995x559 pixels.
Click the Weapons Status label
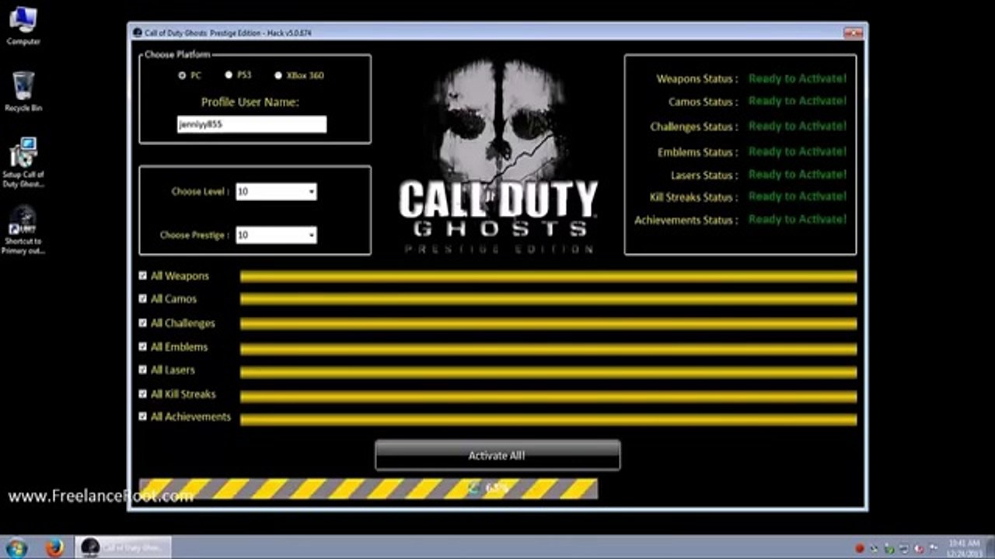[x=697, y=79]
